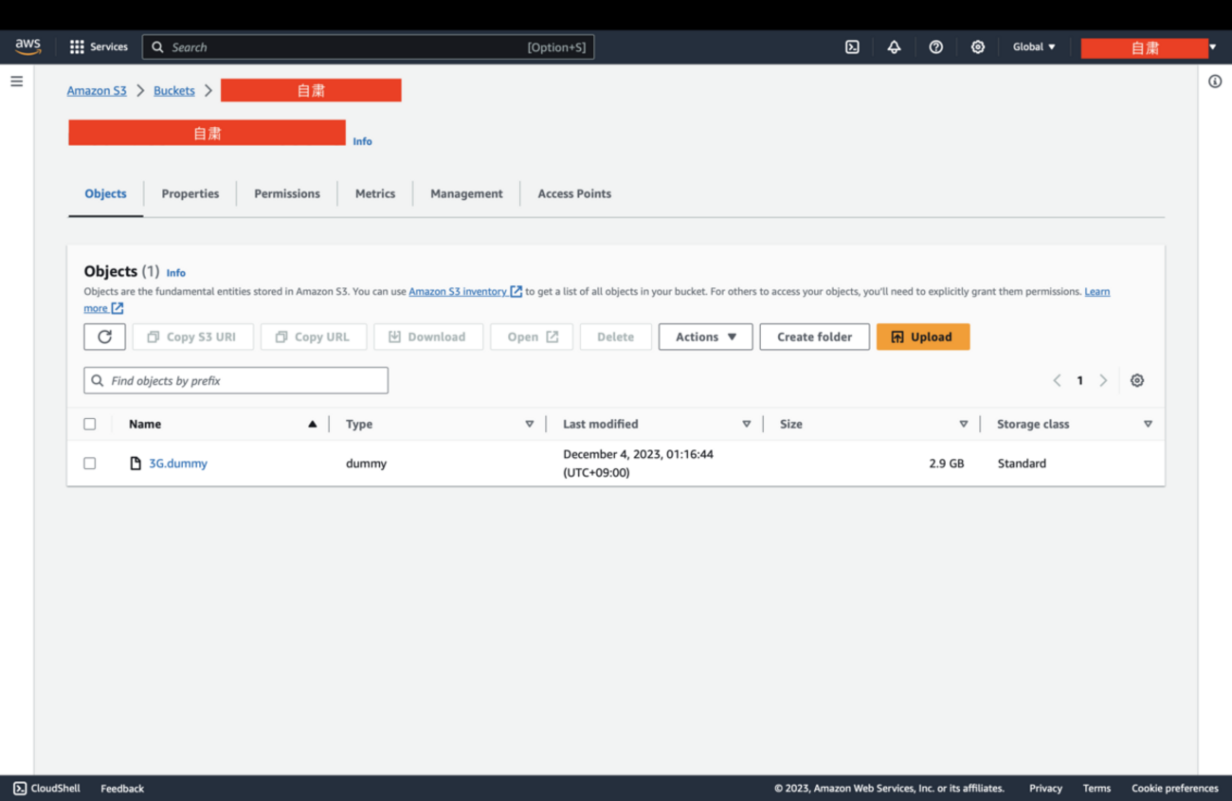Open the Global region selector
Viewport: 1232px width, 801px height.
(x=1034, y=46)
